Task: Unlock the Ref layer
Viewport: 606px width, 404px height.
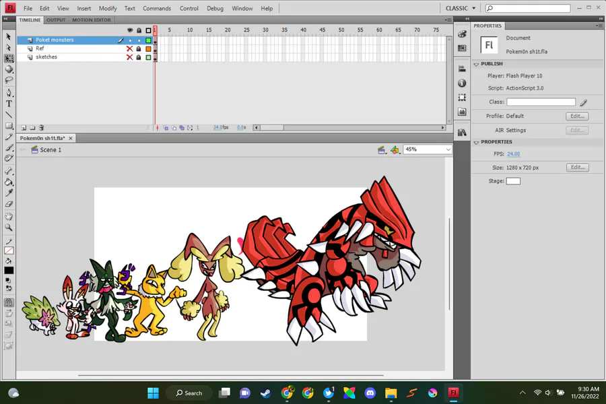Action: click(x=139, y=48)
